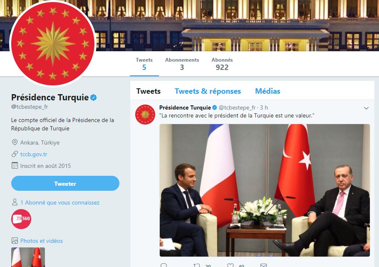Open the Médias tab
The image size is (379, 267).
pos(268,91)
